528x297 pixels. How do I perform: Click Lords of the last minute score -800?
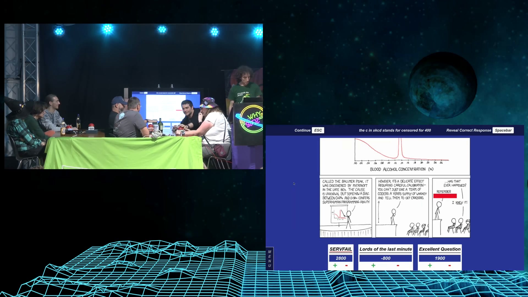(x=386, y=258)
